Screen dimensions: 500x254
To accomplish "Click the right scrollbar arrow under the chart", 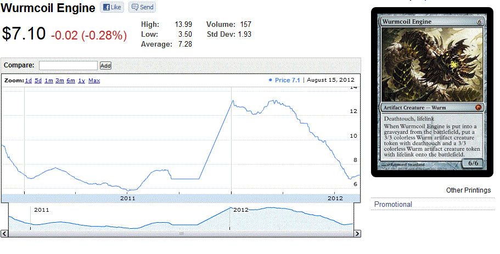I will coord(357,234).
